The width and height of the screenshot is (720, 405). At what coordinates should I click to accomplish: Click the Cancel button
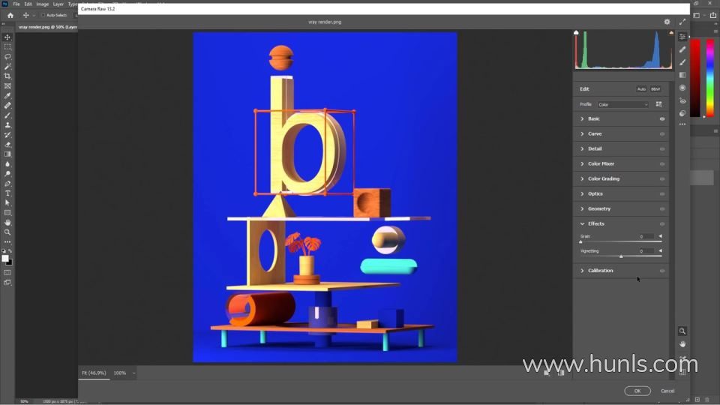[667, 391]
